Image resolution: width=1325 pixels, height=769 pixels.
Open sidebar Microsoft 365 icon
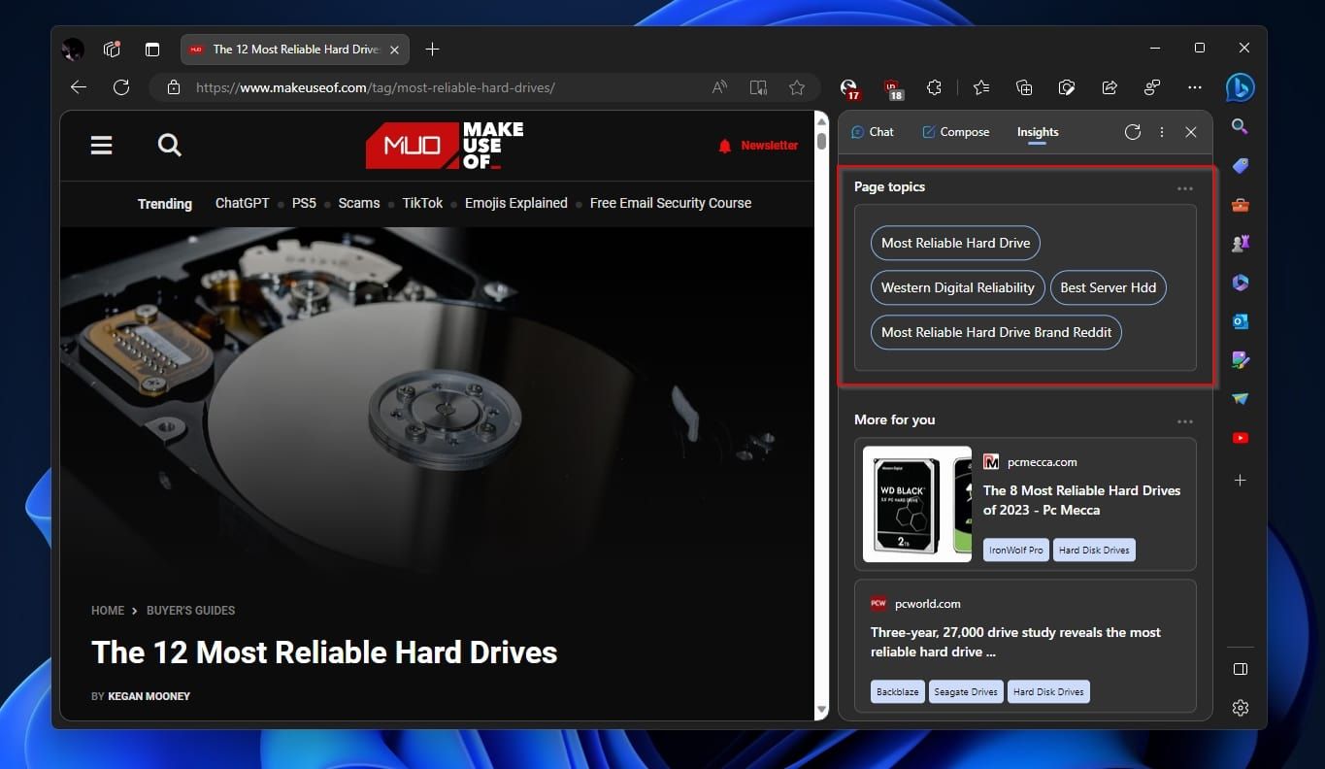[1240, 283]
